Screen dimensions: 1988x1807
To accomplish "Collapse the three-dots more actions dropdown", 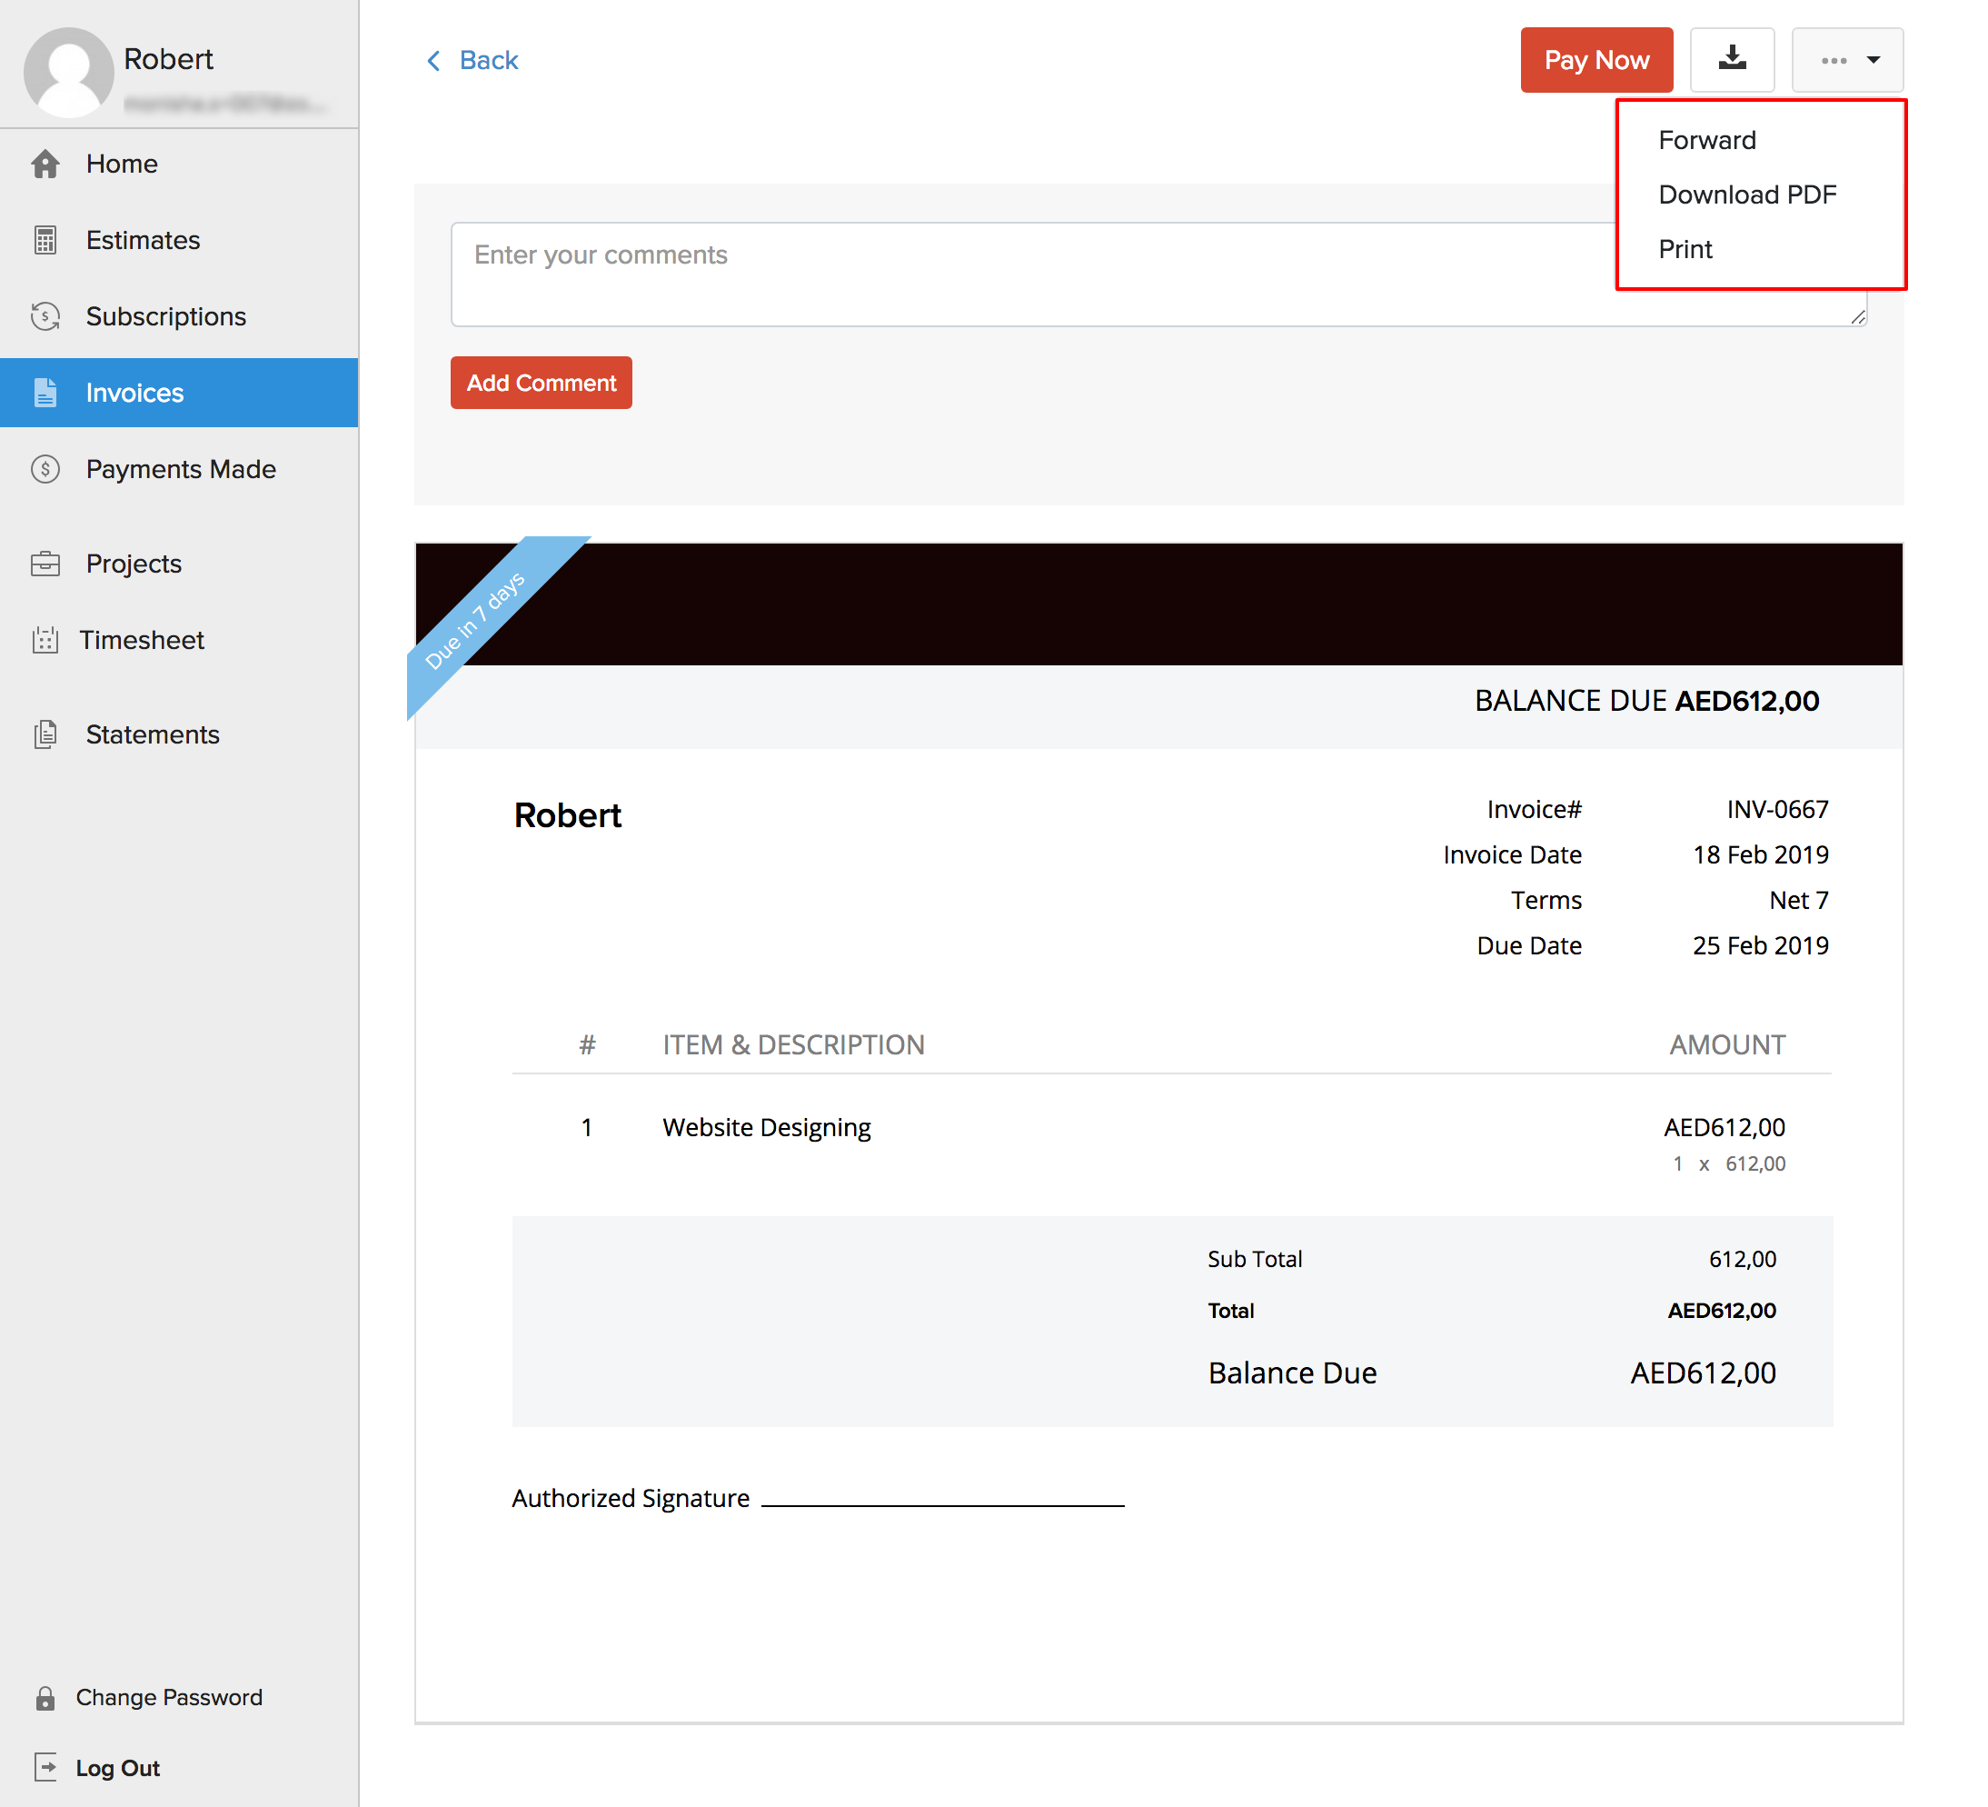I will [x=1847, y=60].
